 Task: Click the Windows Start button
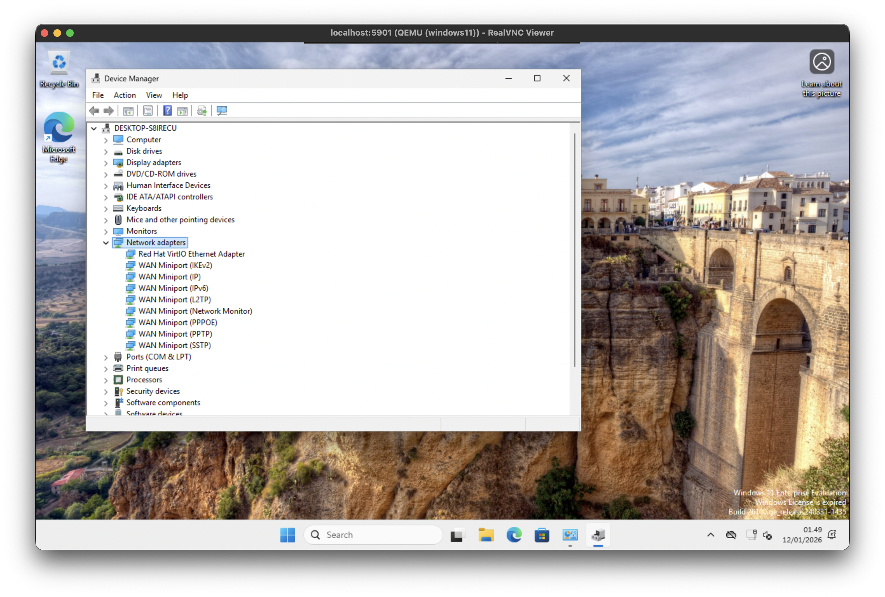pos(287,535)
